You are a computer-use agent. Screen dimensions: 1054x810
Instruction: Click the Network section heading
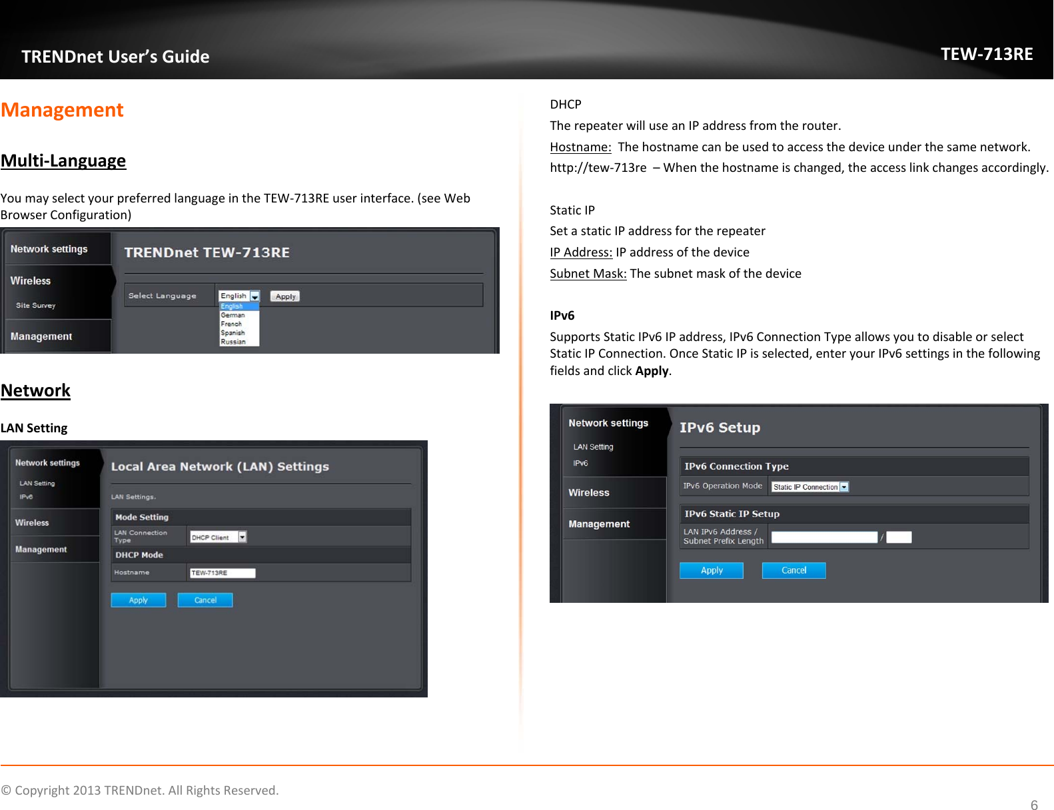click(35, 390)
